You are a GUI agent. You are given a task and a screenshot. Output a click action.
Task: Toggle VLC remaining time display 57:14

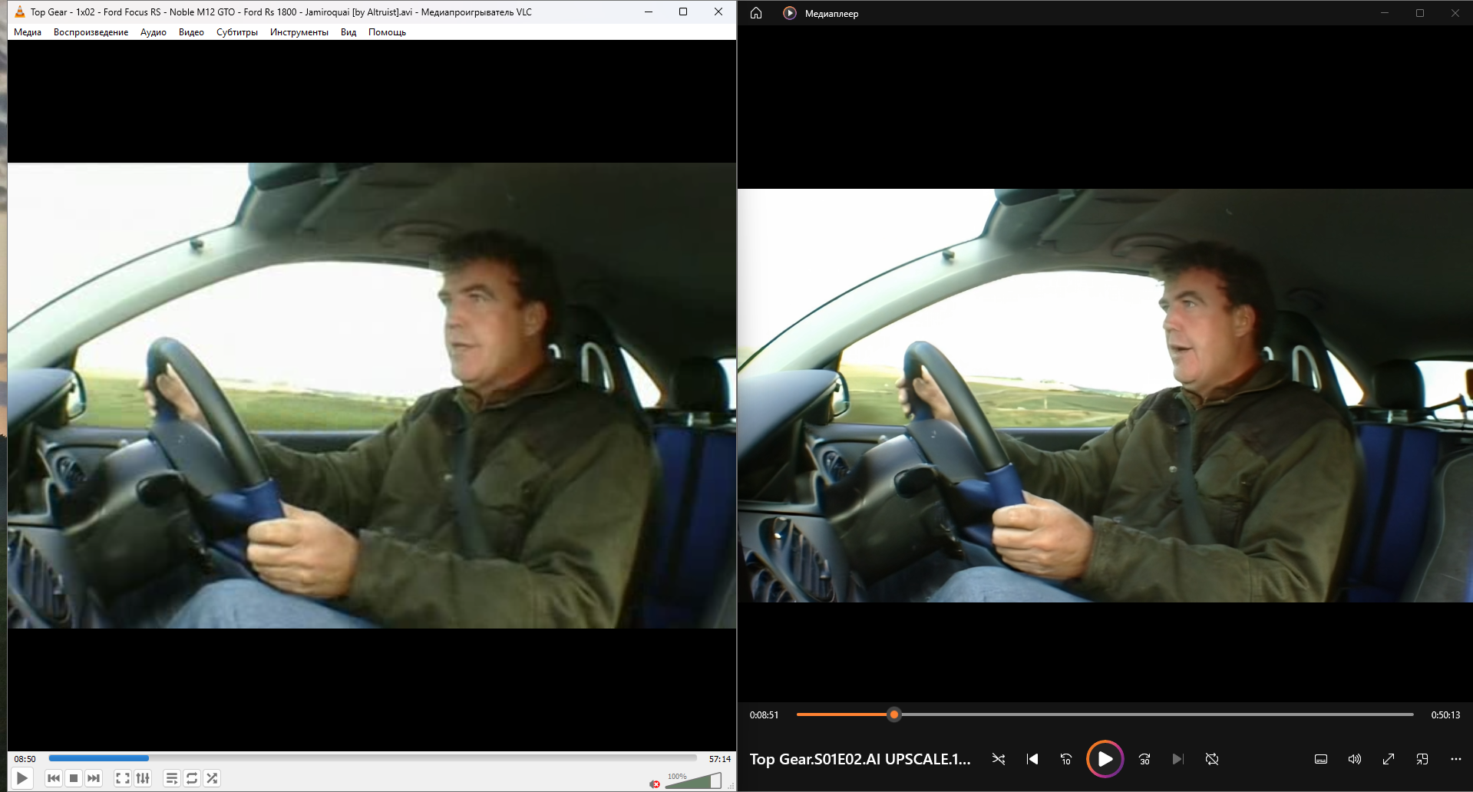[720, 759]
